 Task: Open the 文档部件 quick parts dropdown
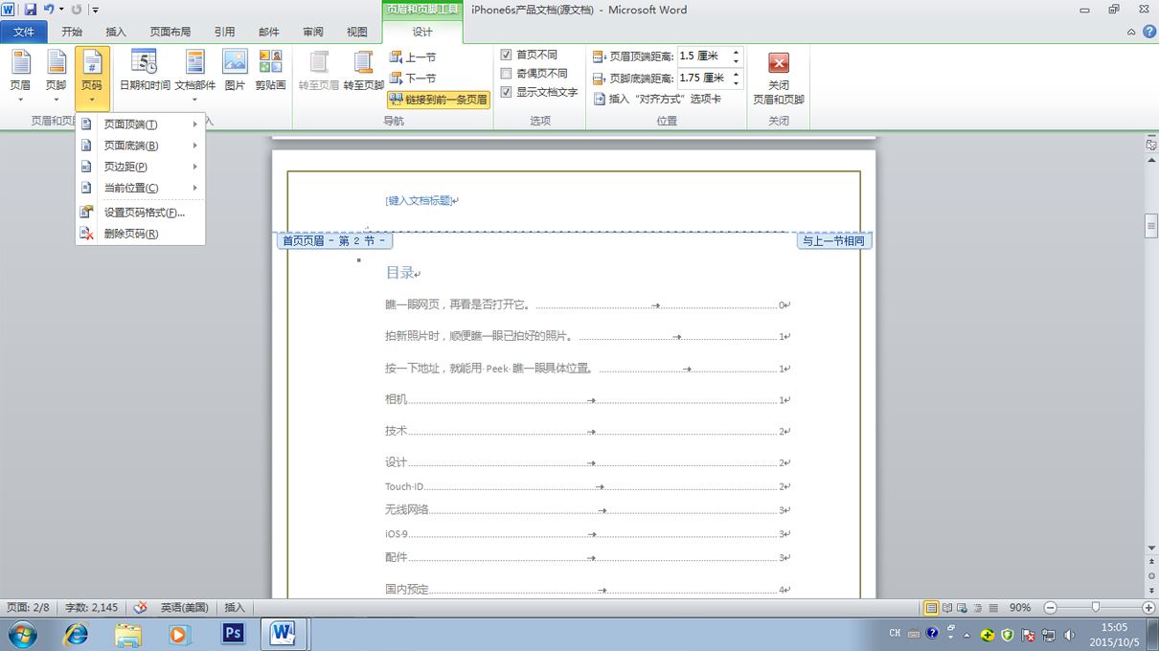195,77
